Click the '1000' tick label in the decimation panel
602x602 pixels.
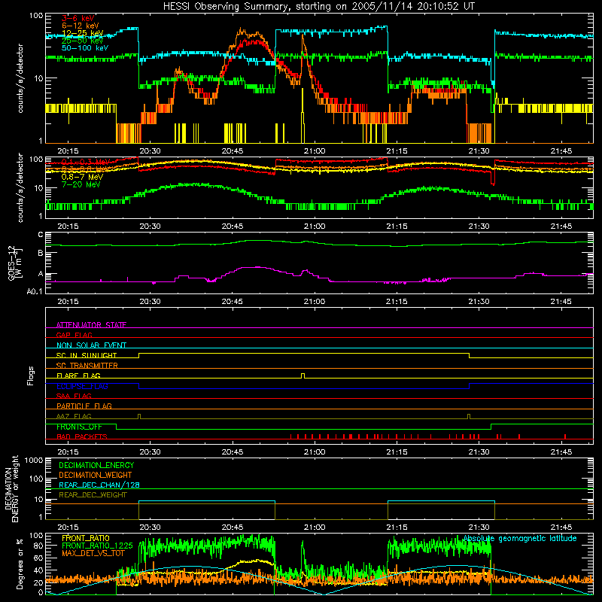coord(34,460)
